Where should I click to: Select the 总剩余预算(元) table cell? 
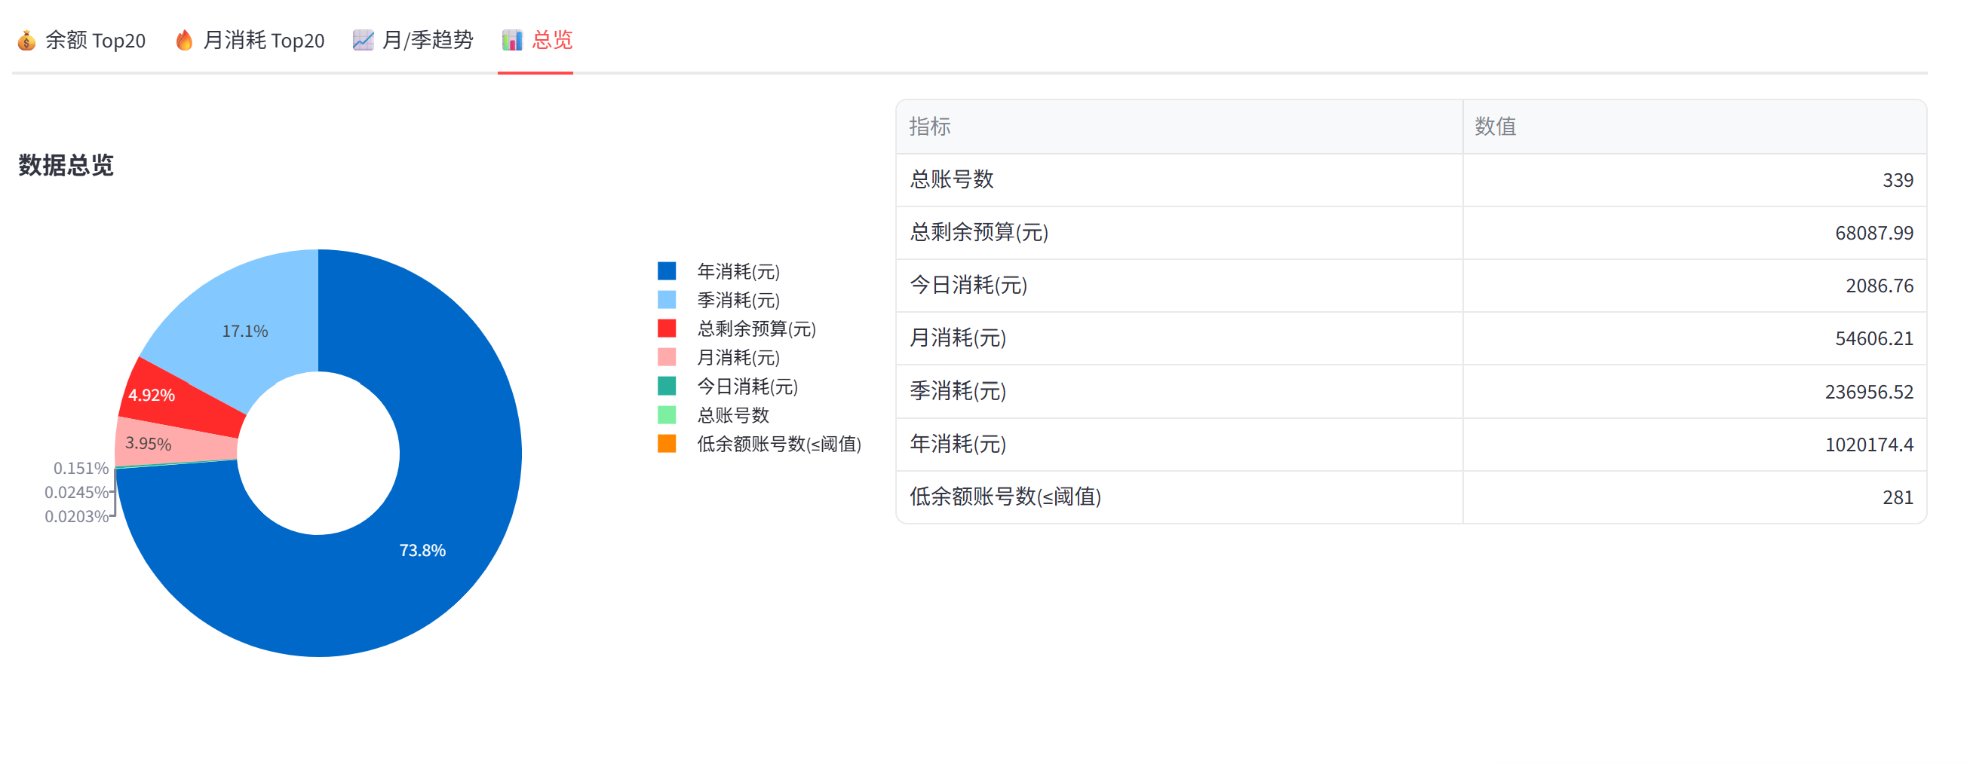click(x=1179, y=232)
